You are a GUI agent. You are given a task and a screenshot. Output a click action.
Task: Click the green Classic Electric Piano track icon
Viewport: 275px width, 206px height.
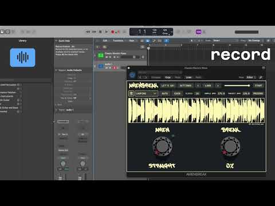tap(101, 56)
